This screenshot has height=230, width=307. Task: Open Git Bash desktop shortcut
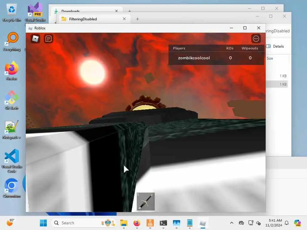[x=12, y=100]
